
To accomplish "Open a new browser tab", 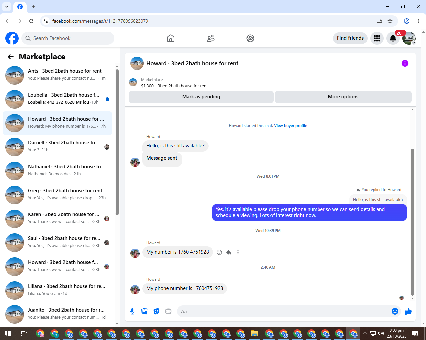I will pos(33,7).
